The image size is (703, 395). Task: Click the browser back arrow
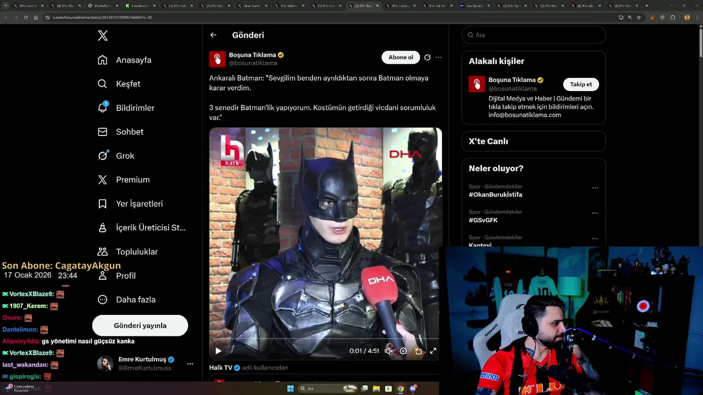pos(6,18)
